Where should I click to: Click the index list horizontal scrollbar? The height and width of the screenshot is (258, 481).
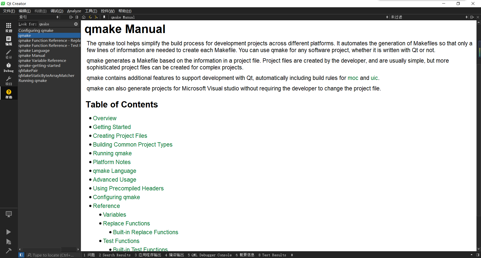coord(41,249)
